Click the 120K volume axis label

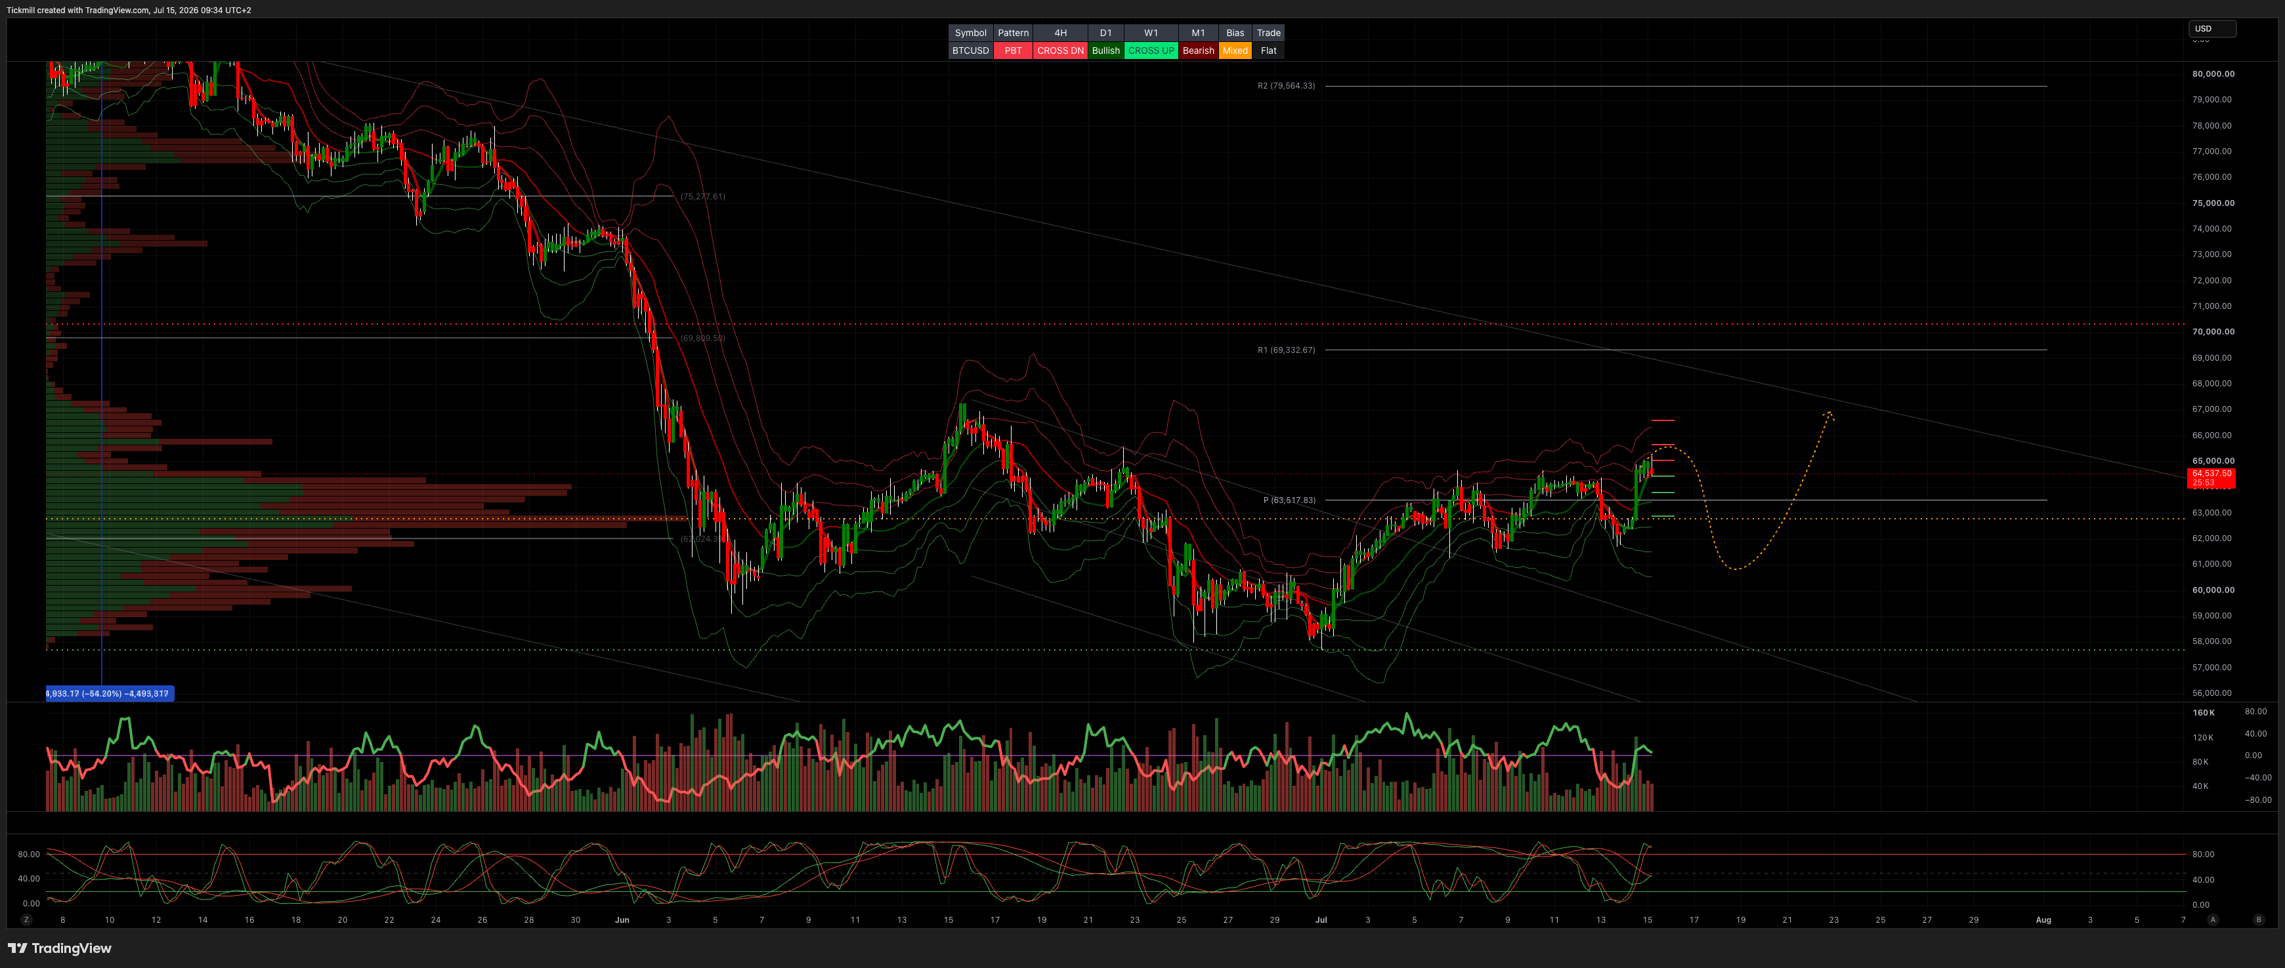2204,738
